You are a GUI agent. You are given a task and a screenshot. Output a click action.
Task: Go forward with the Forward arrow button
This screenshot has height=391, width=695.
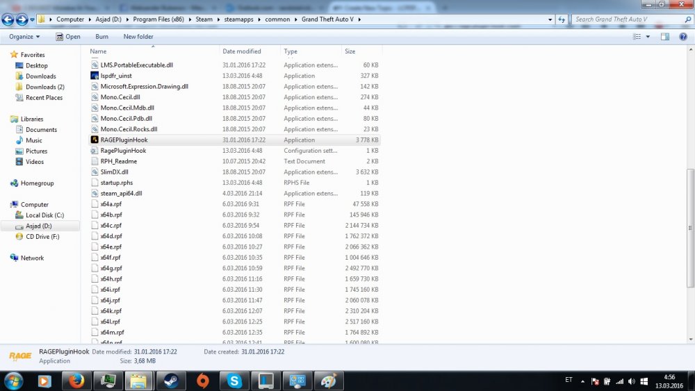(x=22, y=19)
